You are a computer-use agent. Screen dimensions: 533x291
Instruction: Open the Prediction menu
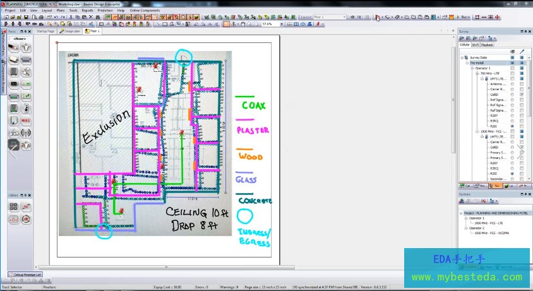coord(105,11)
